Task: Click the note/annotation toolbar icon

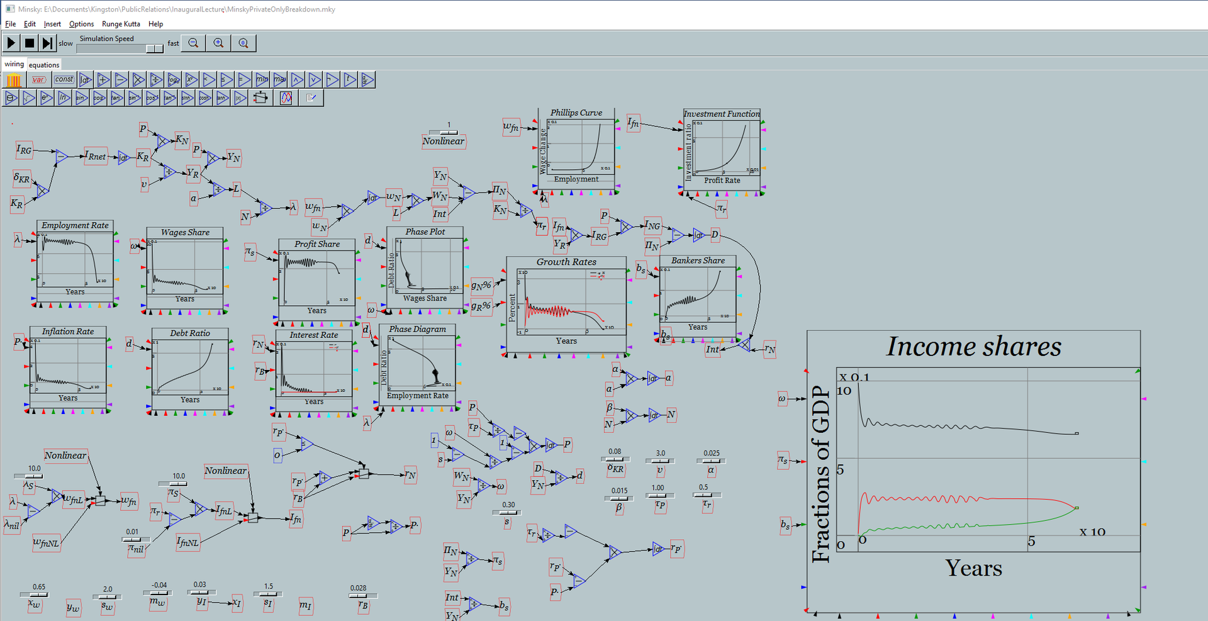Action: 311,98
